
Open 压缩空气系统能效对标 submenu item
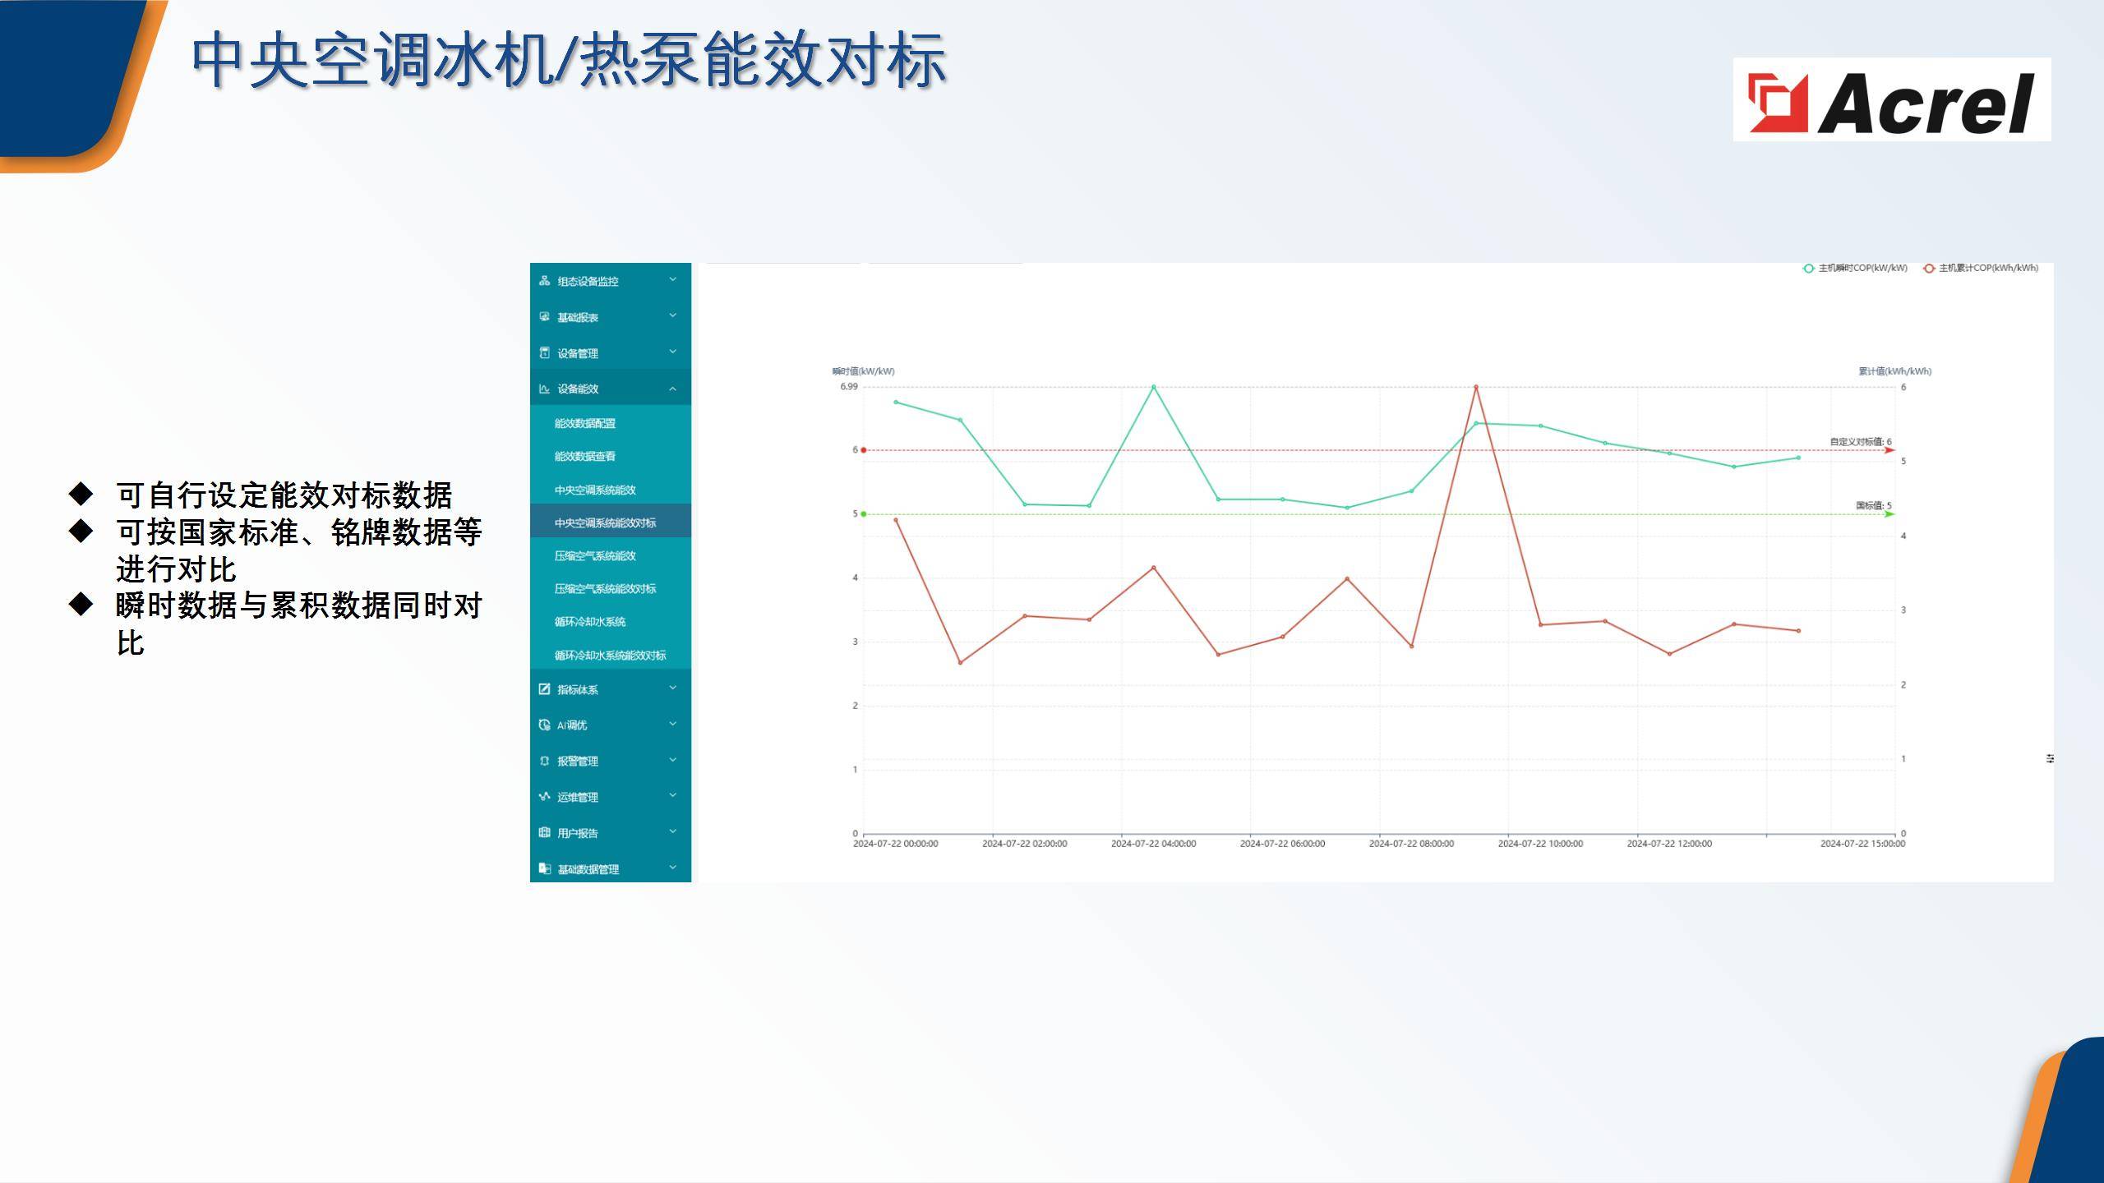[605, 589]
